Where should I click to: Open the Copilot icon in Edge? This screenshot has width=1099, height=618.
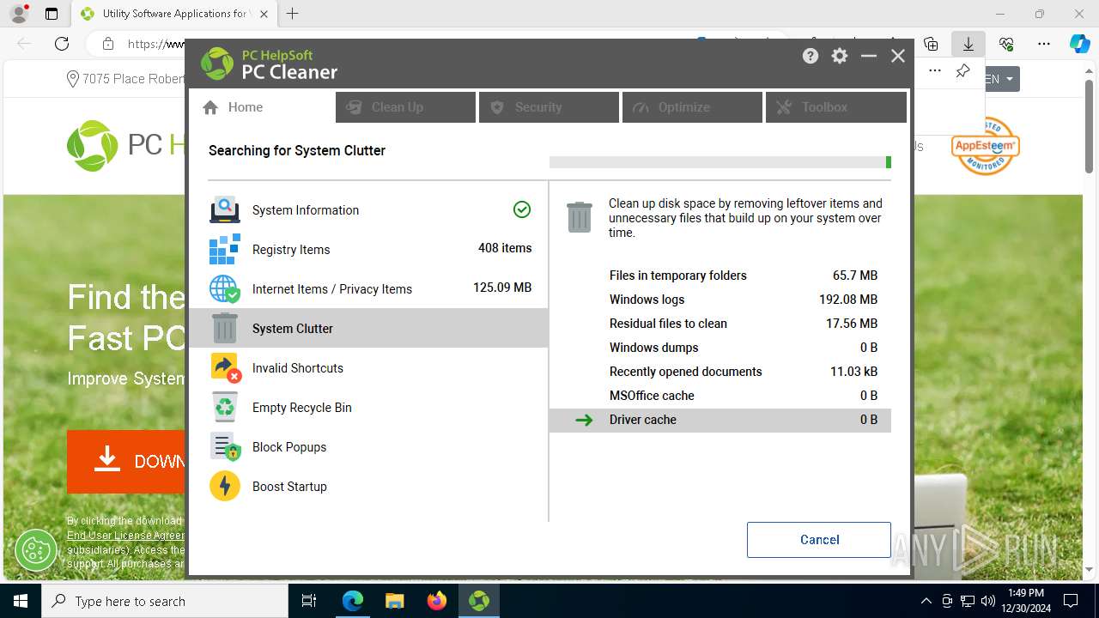1079,44
